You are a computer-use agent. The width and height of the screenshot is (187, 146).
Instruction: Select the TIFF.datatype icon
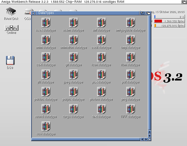pyautogui.click(x=130, y=109)
